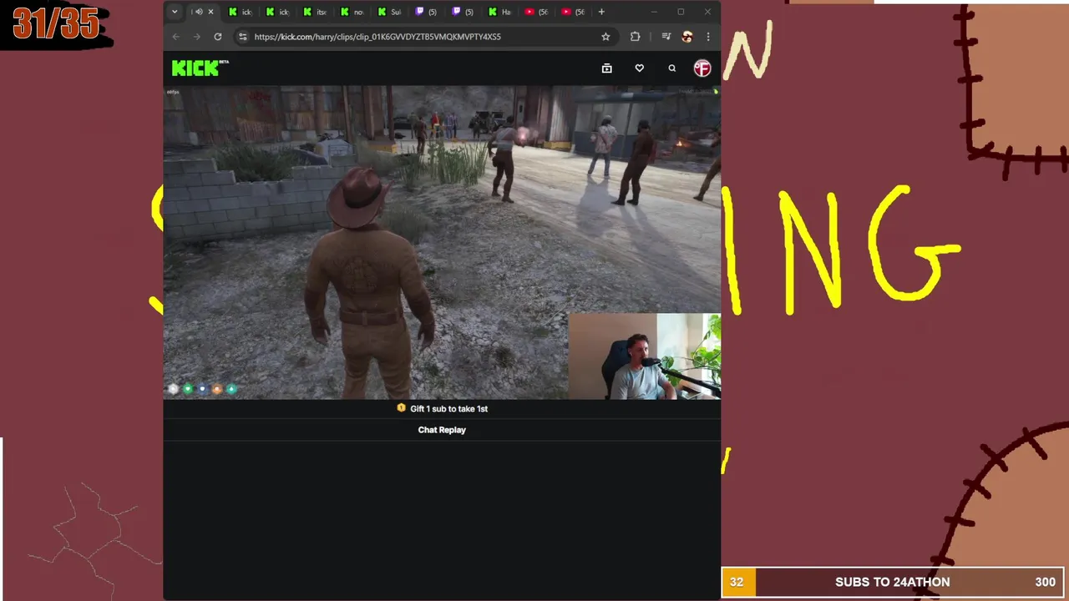Click the clip video player

(442, 242)
